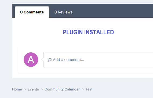Click the blank area beside PLUGIN INSTALLED

coord(133,32)
